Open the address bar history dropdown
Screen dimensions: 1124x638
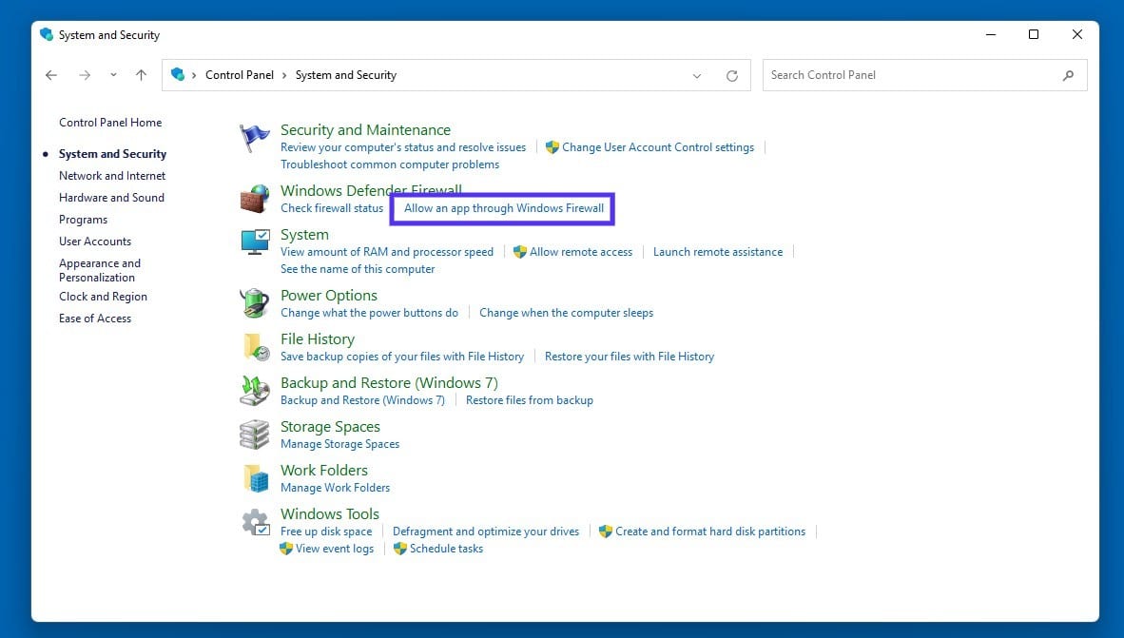(696, 75)
